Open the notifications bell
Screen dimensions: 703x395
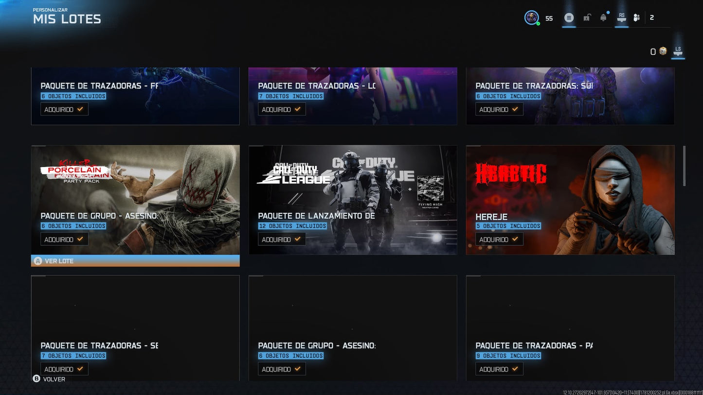coord(603,17)
